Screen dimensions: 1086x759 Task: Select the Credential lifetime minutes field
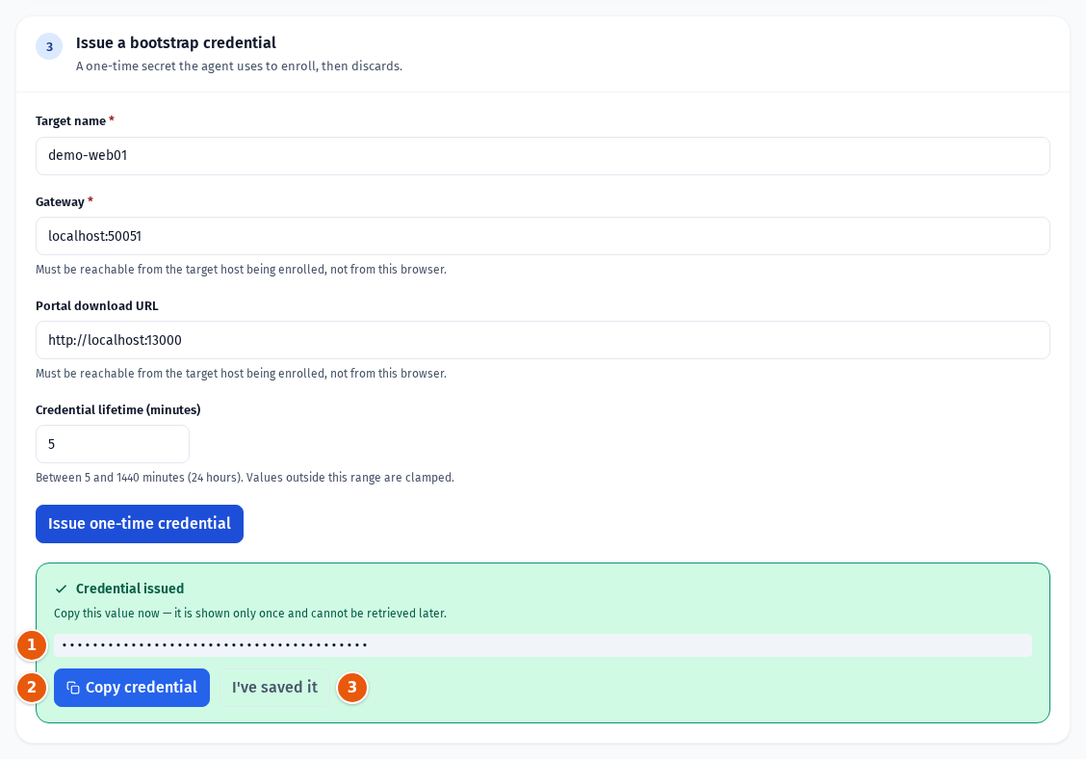click(x=113, y=444)
